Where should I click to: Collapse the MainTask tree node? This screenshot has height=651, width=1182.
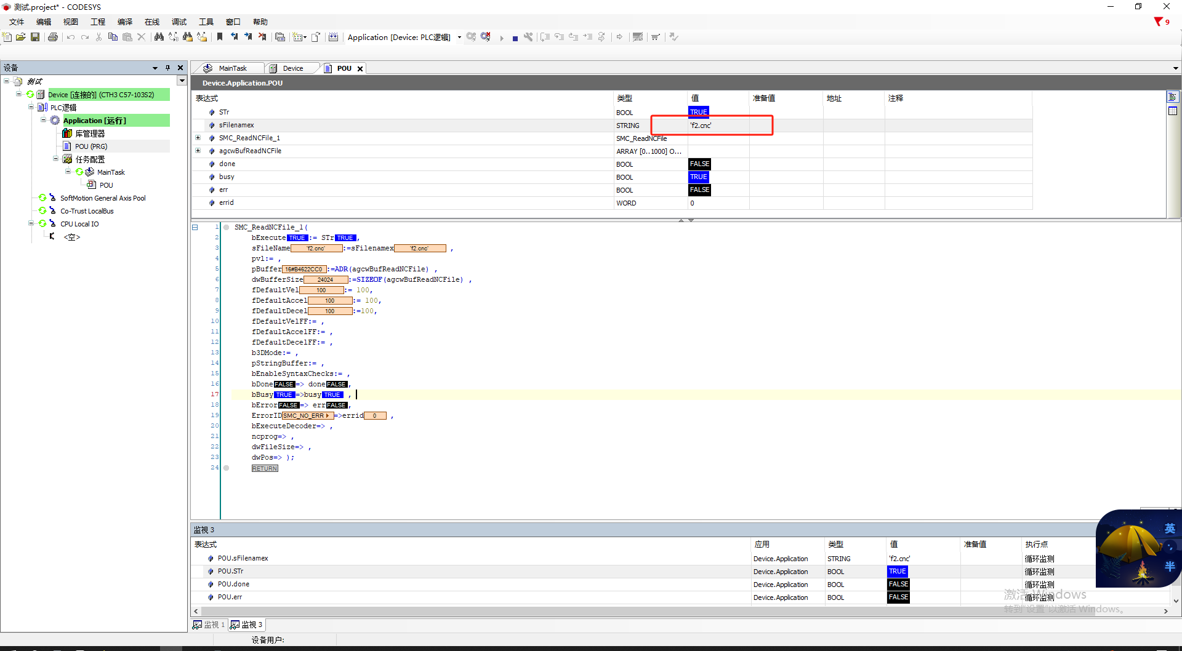pyautogui.click(x=68, y=172)
